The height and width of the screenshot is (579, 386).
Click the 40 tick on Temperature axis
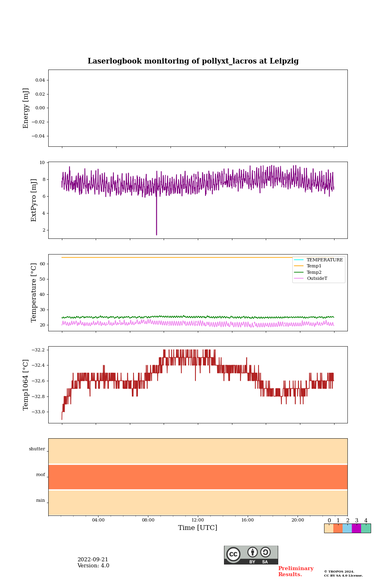[42, 295]
